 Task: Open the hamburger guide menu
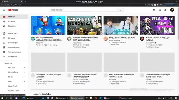4,10
